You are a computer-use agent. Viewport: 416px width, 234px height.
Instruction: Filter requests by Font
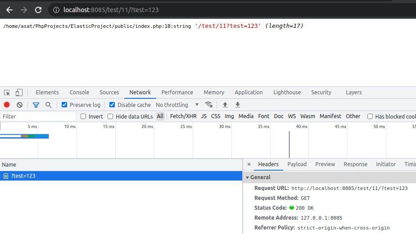(x=264, y=116)
